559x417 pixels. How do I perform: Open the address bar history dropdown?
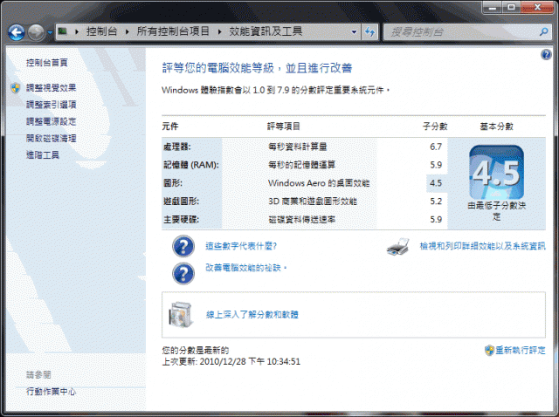pyautogui.click(x=354, y=32)
